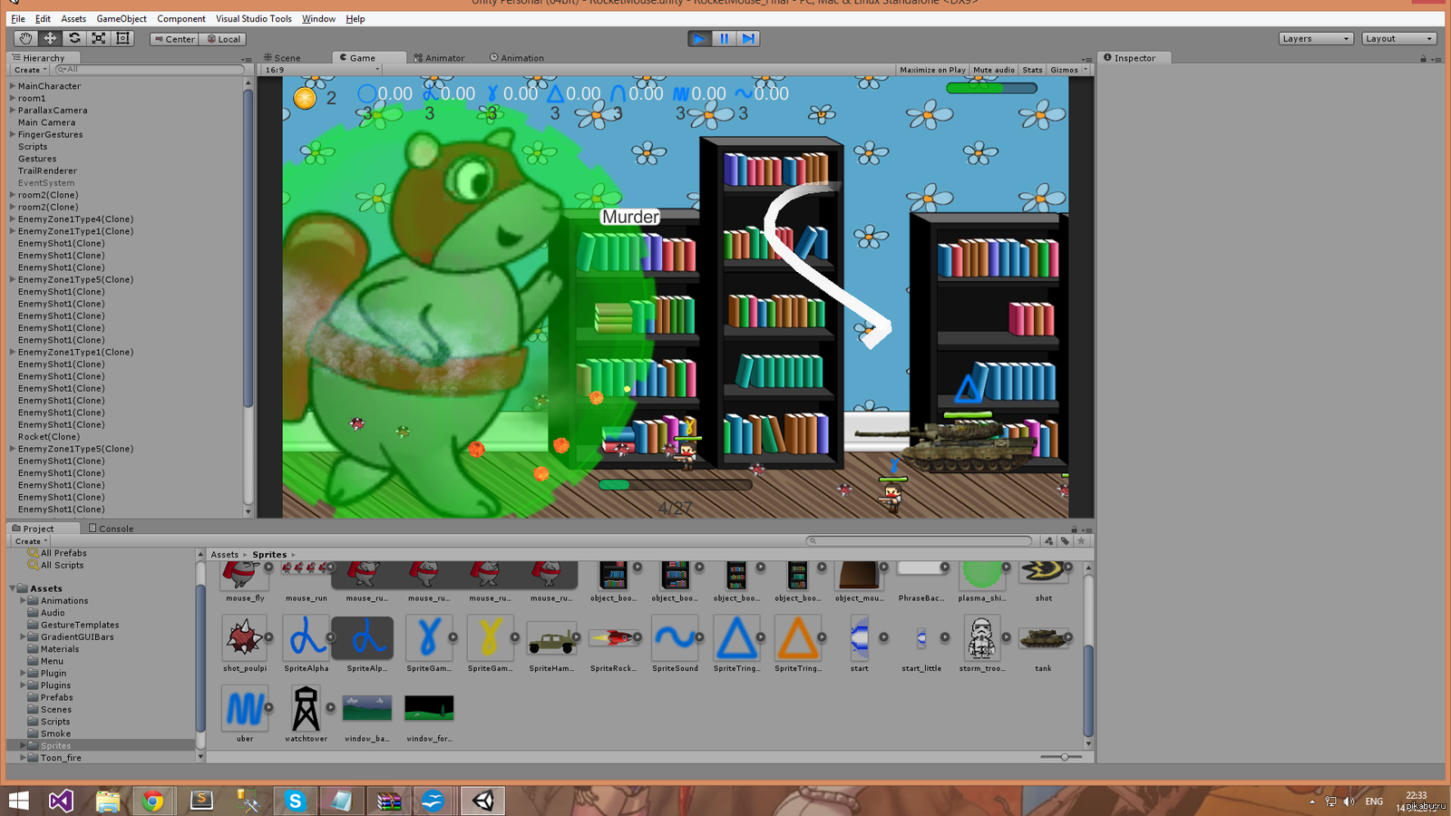Select Rocket(Clone) in the Hierarchy
The width and height of the screenshot is (1451, 816).
click(x=49, y=437)
